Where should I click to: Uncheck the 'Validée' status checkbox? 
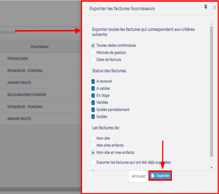[x=93, y=102]
